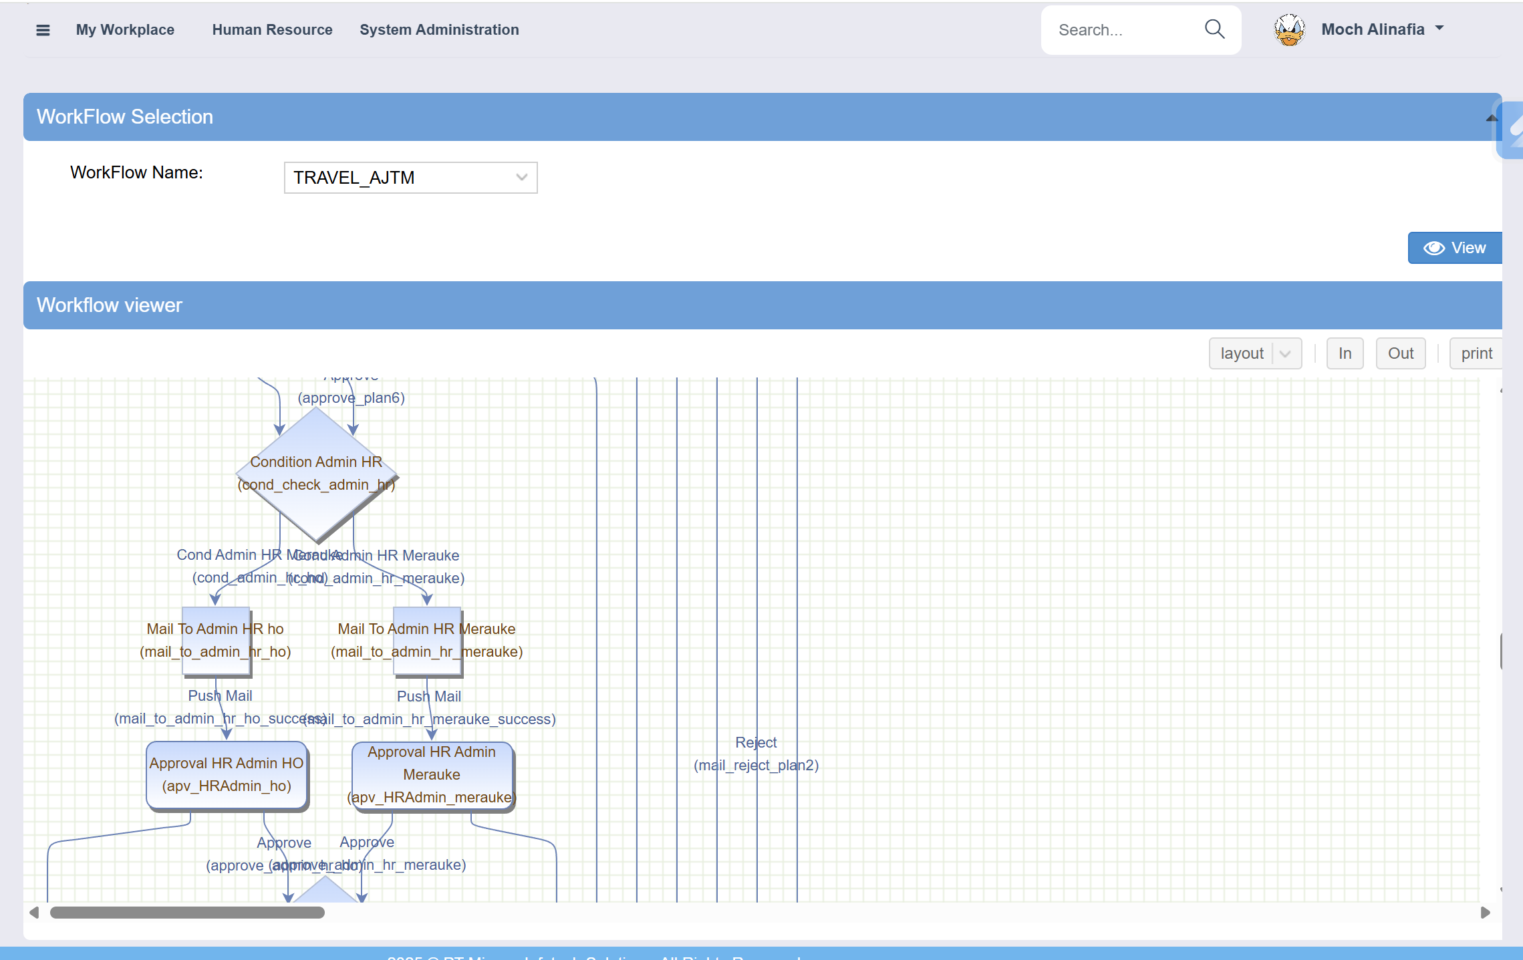Select the Mail To Admin HR Merauke node
This screenshot has height=960, width=1523.
pos(426,640)
